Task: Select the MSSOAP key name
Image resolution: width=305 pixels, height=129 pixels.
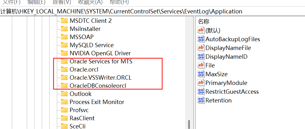Action: click(x=82, y=37)
